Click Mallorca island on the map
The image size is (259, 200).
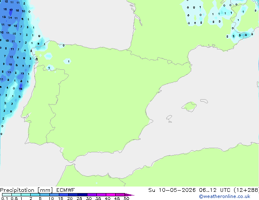pos(190,107)
